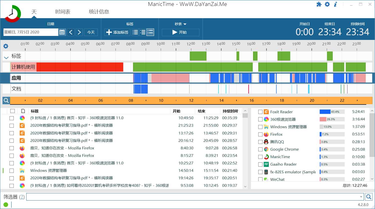375x209 pixels.
Task: Check the 14:50:14 Windows 资源管理器 row checkbox
Action: click(x=11, y=171)
